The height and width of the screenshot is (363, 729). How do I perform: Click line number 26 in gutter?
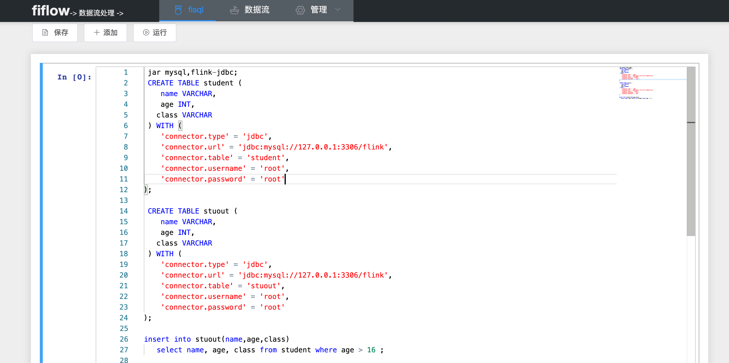[x=124, y=339]
